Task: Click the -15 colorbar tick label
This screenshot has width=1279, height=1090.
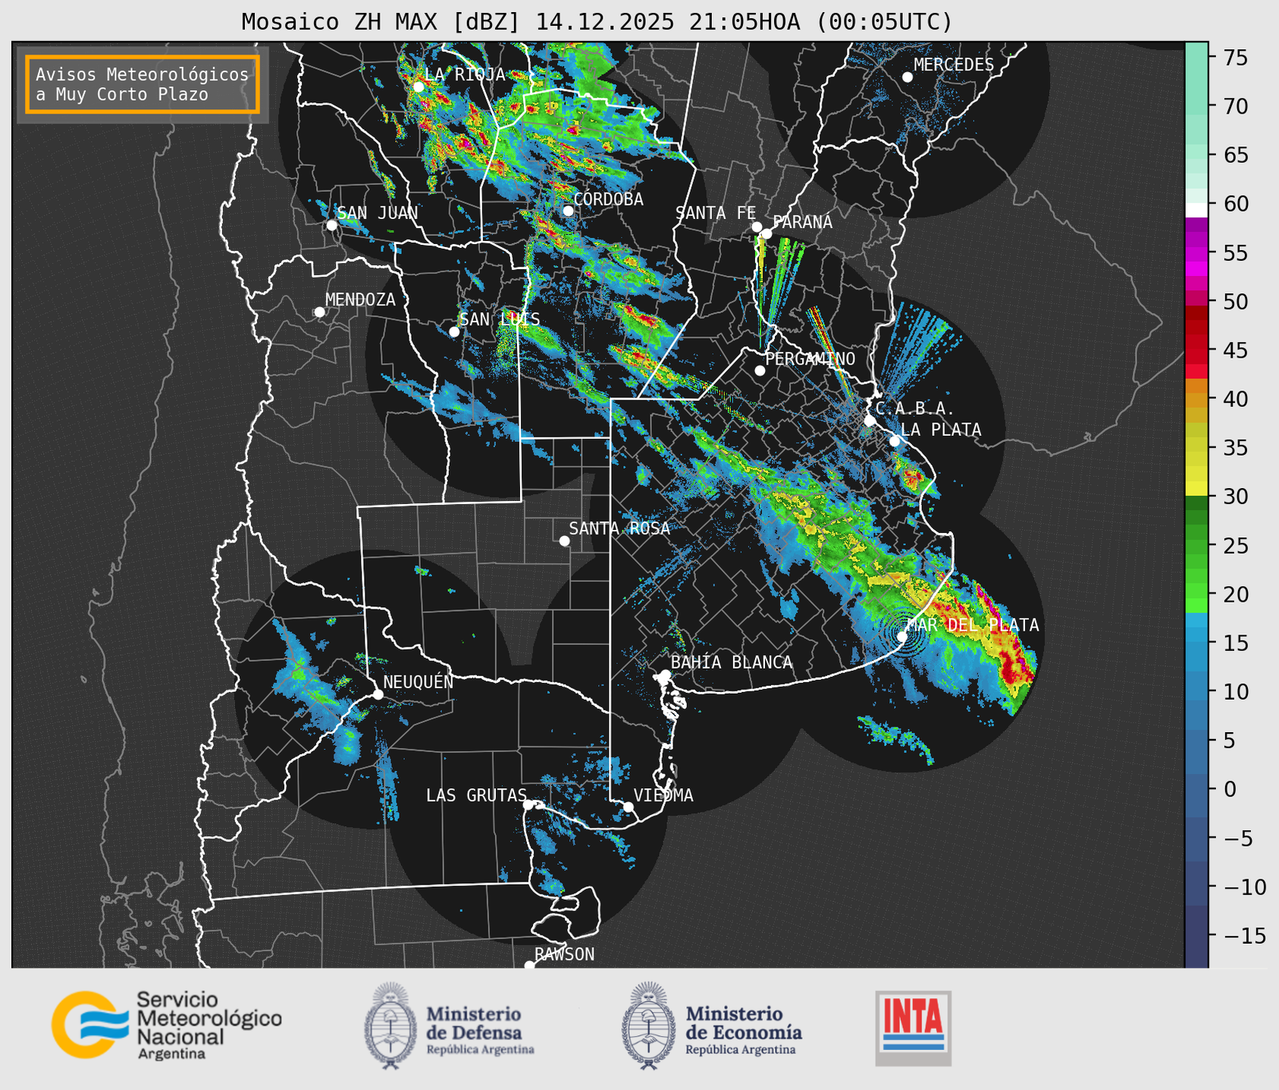Action: coord(1245,935)
